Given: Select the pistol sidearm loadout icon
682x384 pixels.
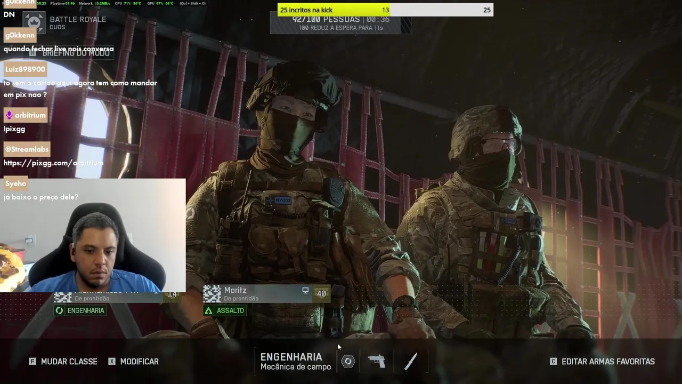Looking at the screenshot, I should tap(377, 361).
